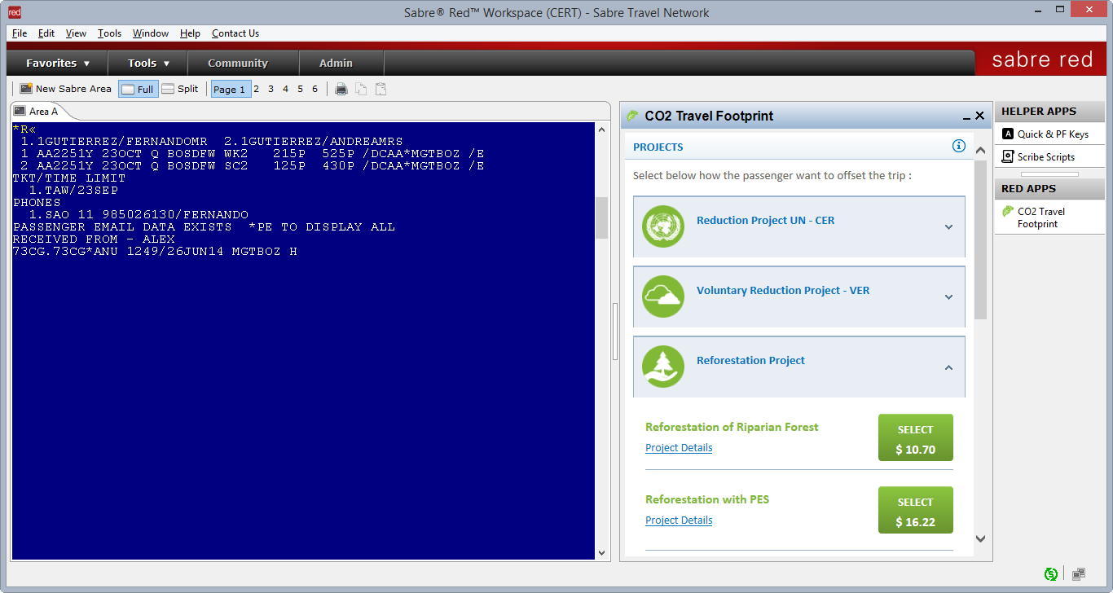Click the paste clipboard icon in the toolbar
Viewport: 1113px width, 593px height.
(x=381, y=89)
